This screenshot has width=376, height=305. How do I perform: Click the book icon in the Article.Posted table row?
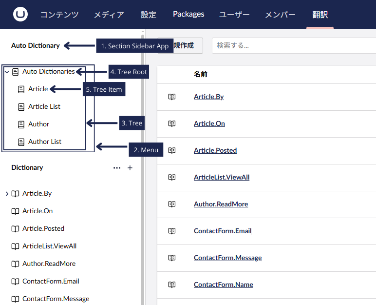tap(172, 150)
